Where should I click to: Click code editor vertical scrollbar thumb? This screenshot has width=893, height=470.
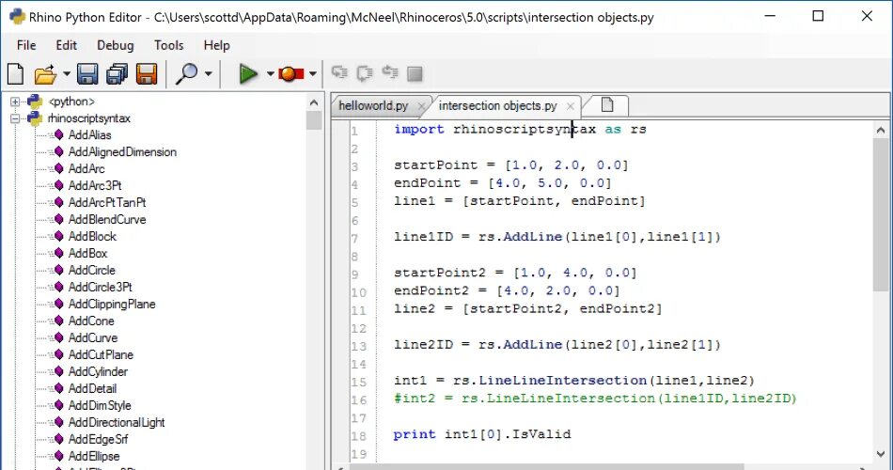point(881,214)
